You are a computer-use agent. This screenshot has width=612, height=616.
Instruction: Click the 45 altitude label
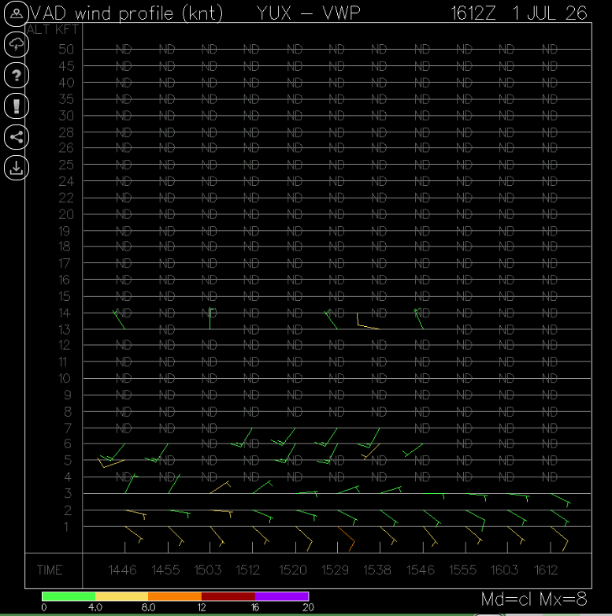pyautogui.click(x=66, y=66)
